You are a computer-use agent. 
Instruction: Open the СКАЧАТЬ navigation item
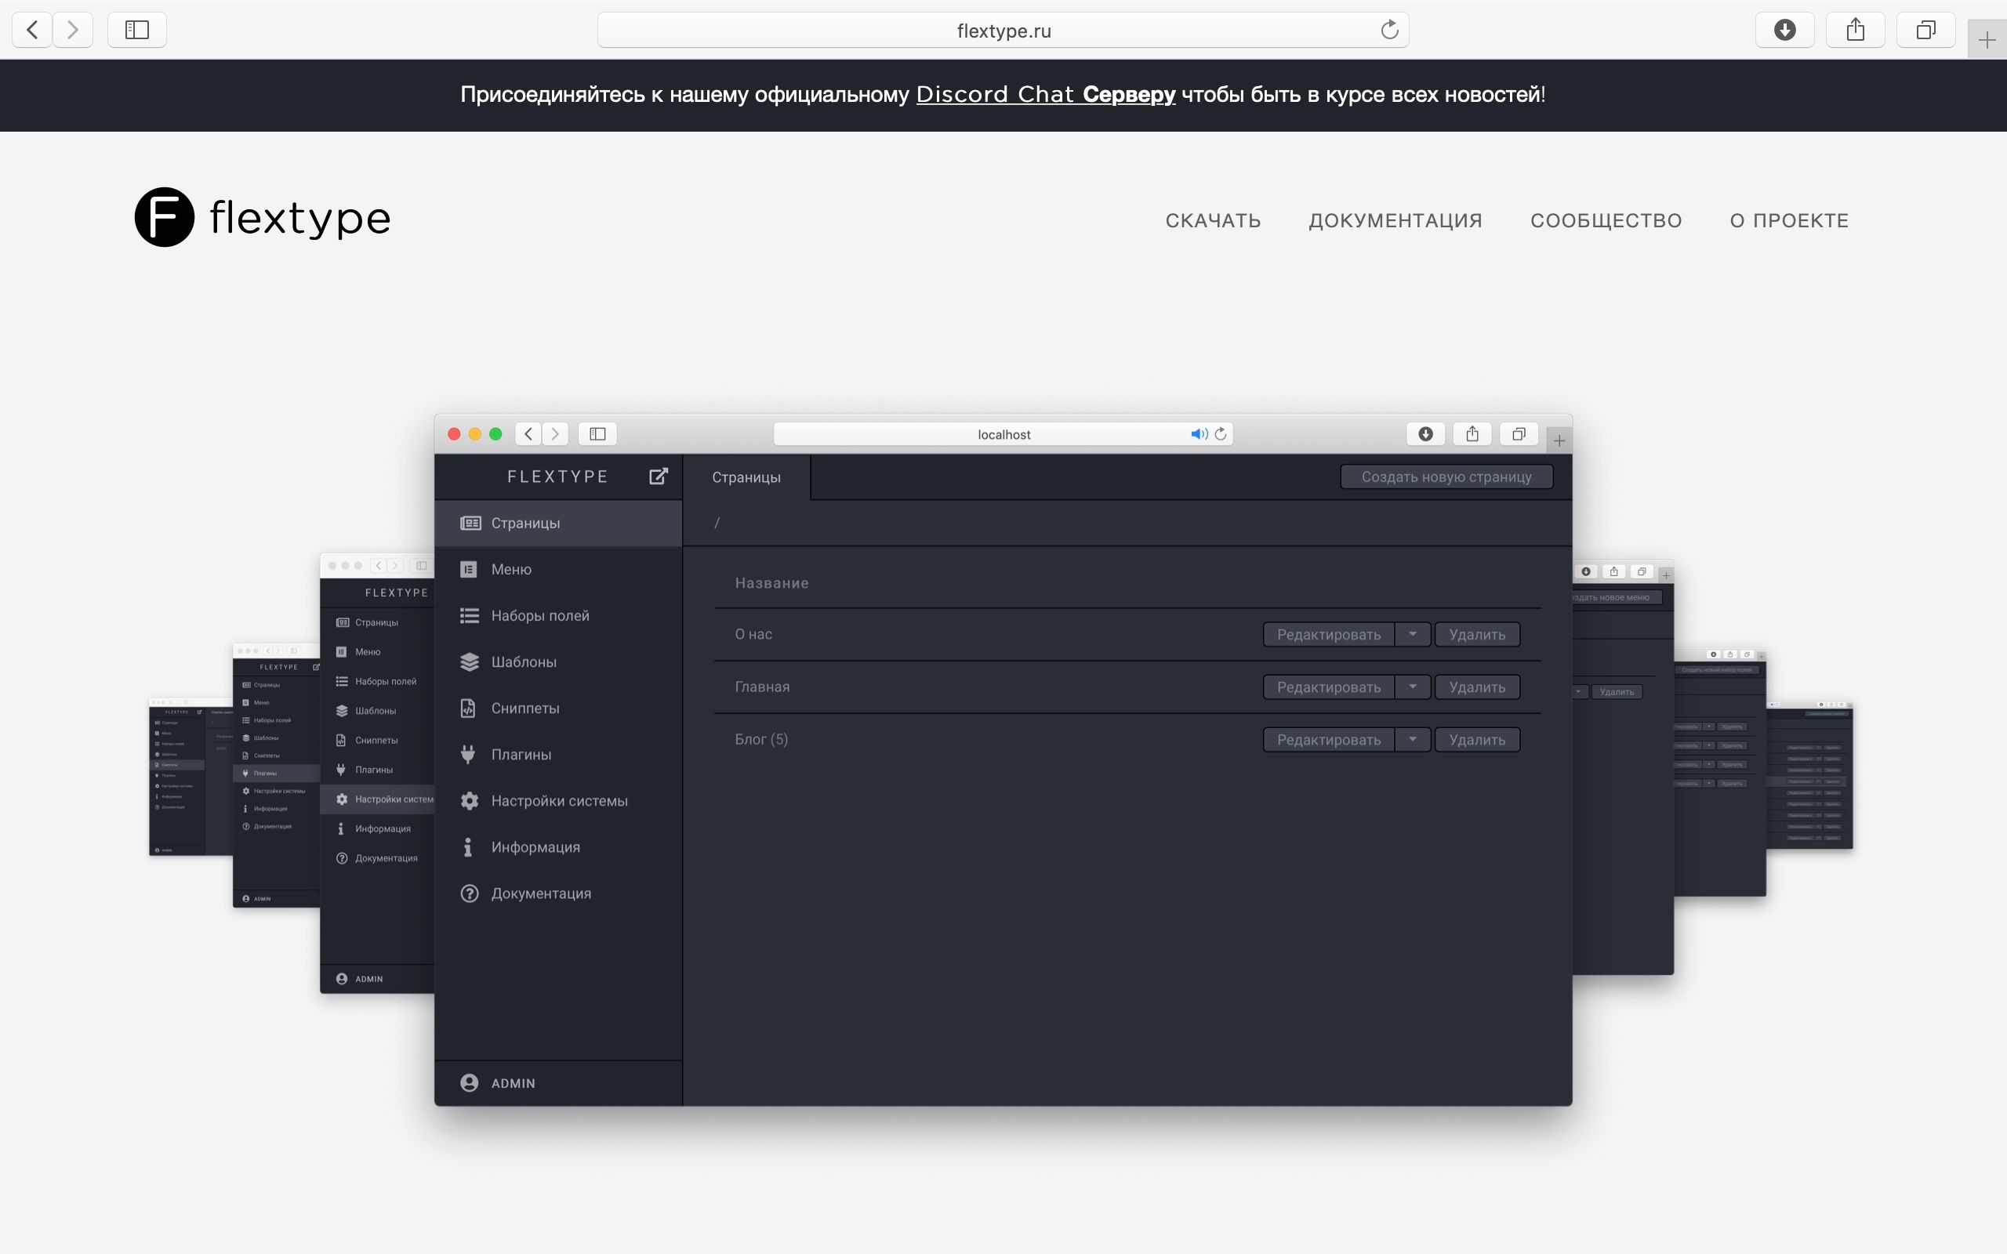[x=1213, y=220]
